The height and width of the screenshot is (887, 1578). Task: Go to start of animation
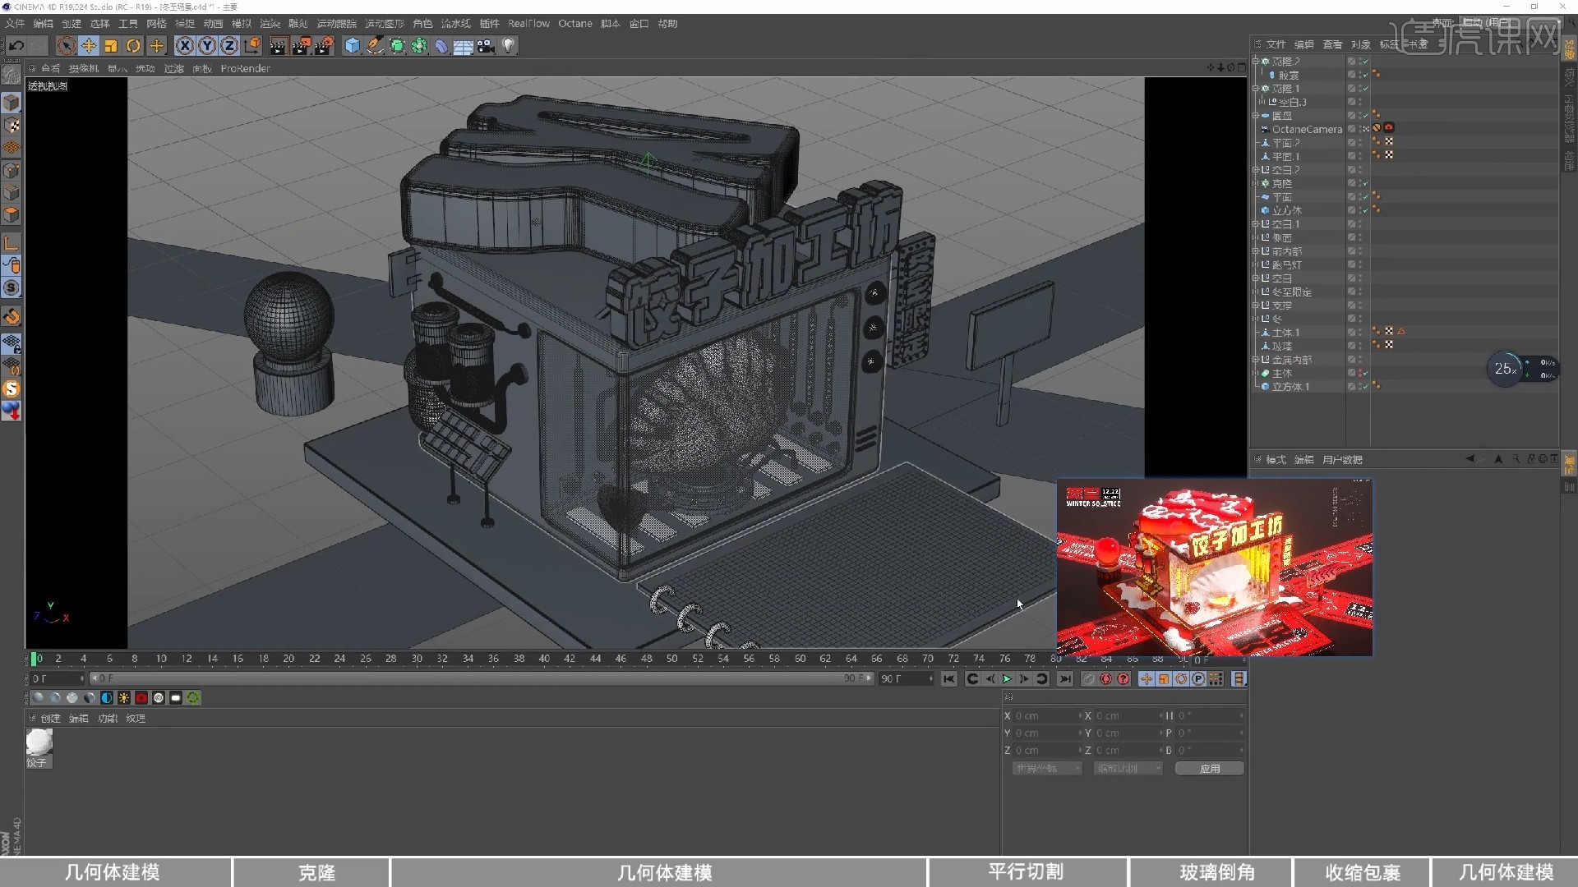click(x=949, y=678)
